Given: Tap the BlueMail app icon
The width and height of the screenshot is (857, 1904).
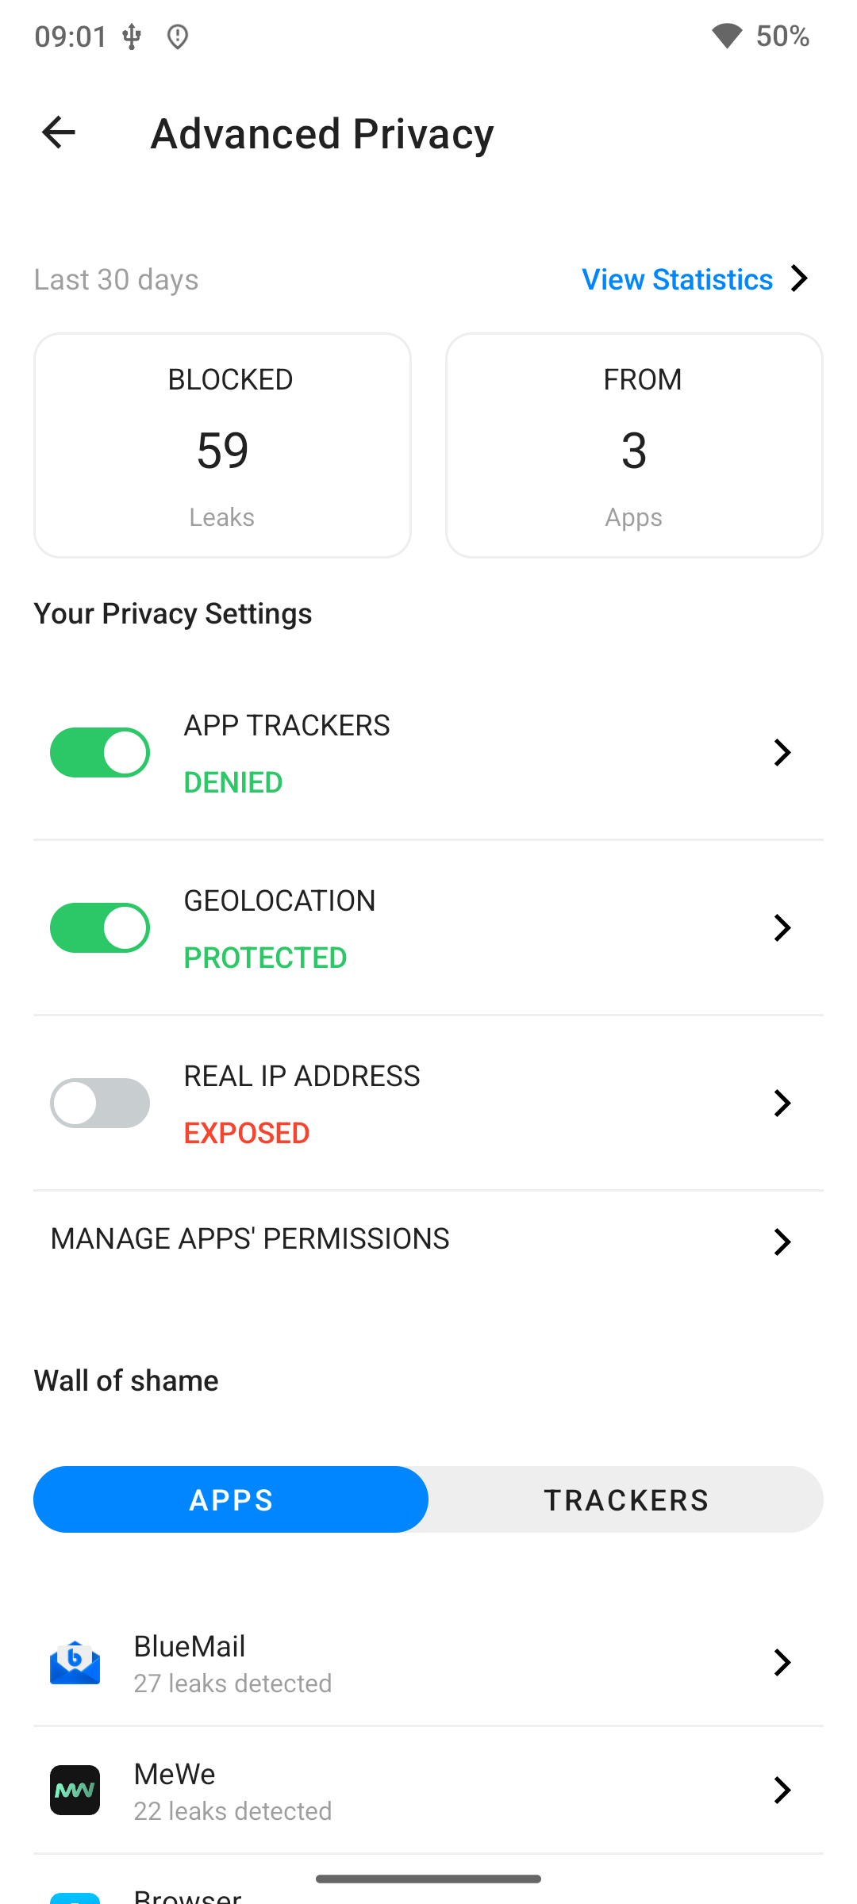Looking at the screenshot, I should coord(75,1662).
